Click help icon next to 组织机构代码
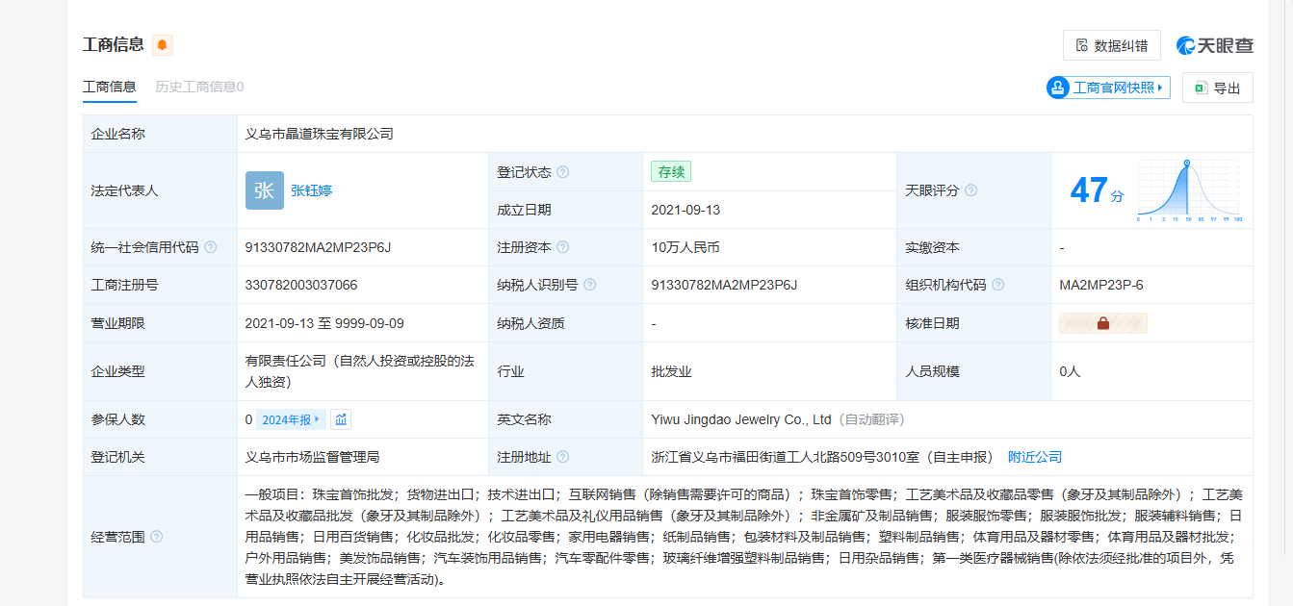1293x606 pixels. (x=998, y=285)
